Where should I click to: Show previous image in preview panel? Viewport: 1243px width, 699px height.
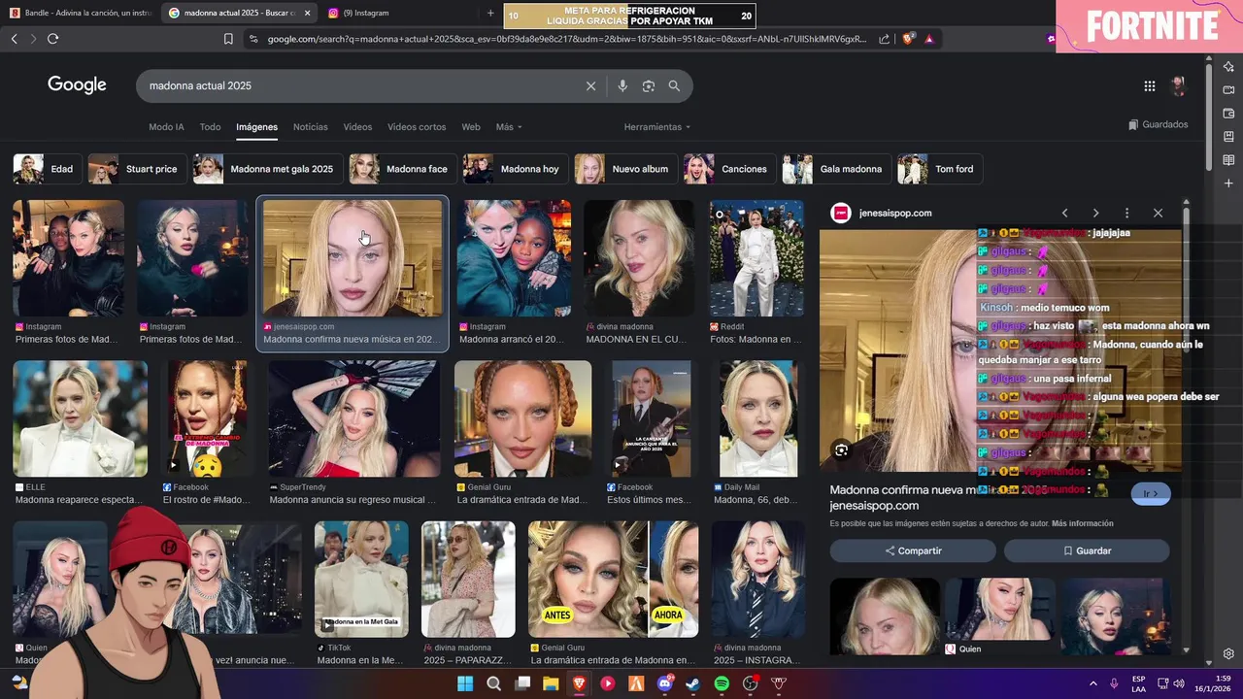point(1064,214)
